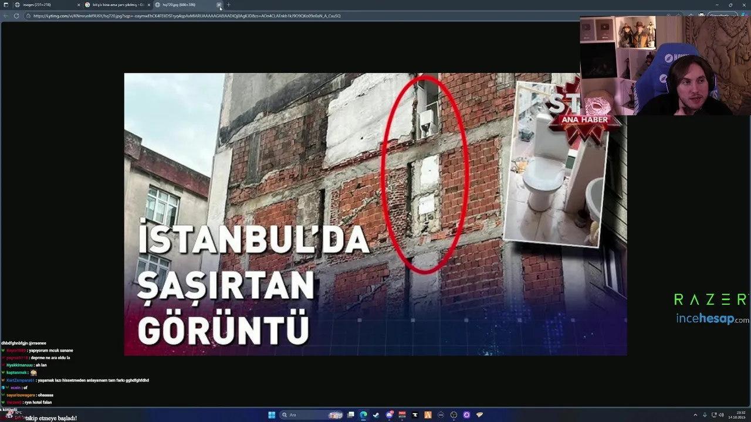Screen dimensions: 751x422
Task: View site information lock icon
Action: pos(28,16)
